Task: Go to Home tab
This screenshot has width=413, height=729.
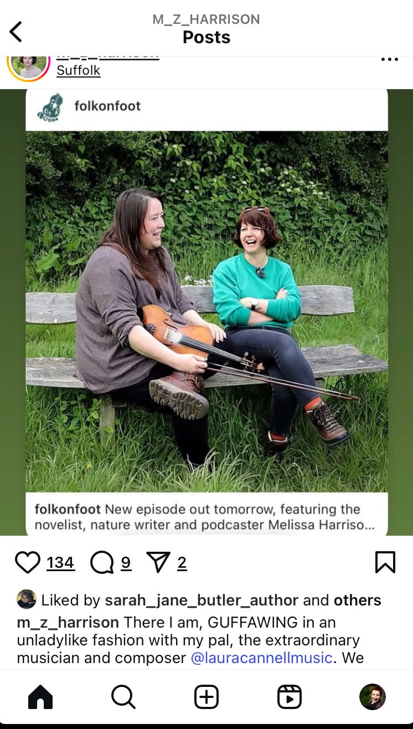Action: [x=40, y=697]
